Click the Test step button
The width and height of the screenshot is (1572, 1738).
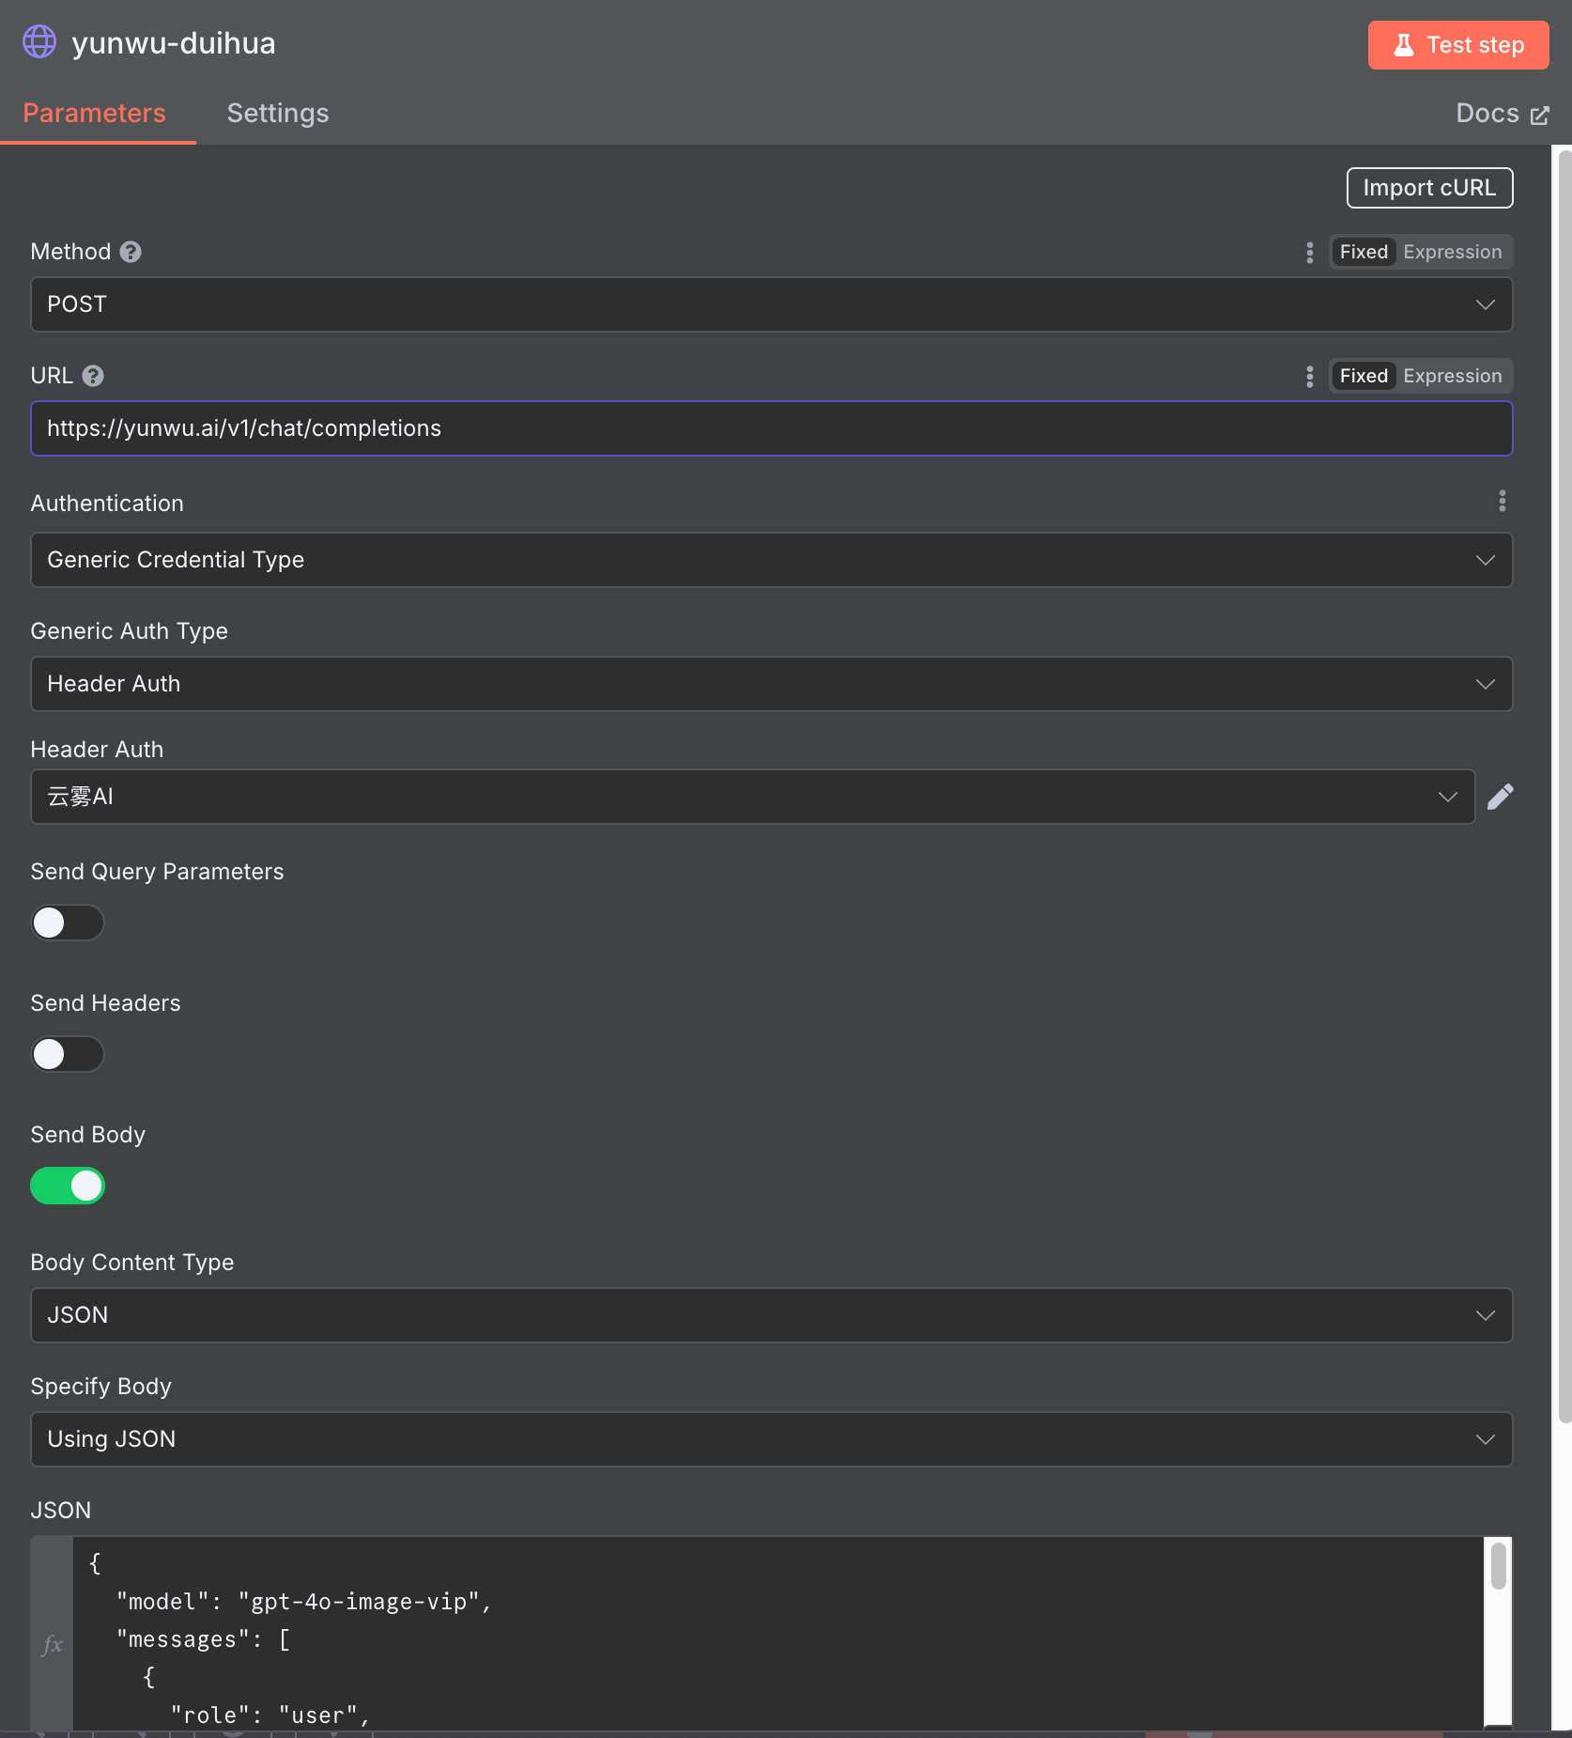[1458, 45]
